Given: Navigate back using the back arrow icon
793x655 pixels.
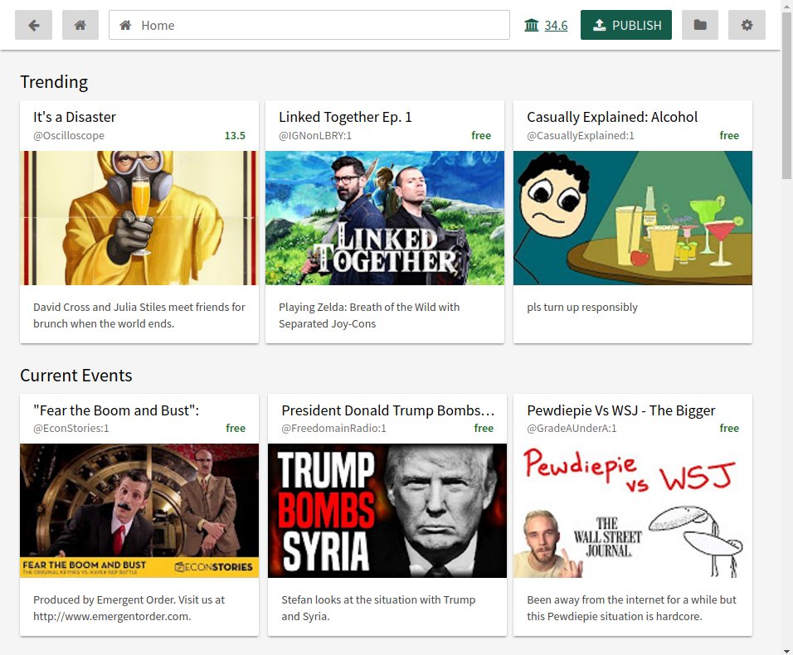Looking at the screenshot, I should 33,25.
